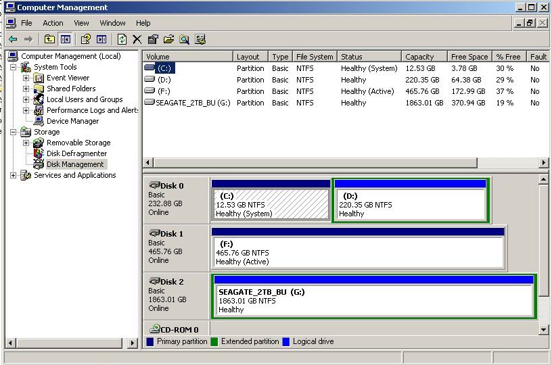Click the Computer Management (Local) root icon

click(13, 56)
